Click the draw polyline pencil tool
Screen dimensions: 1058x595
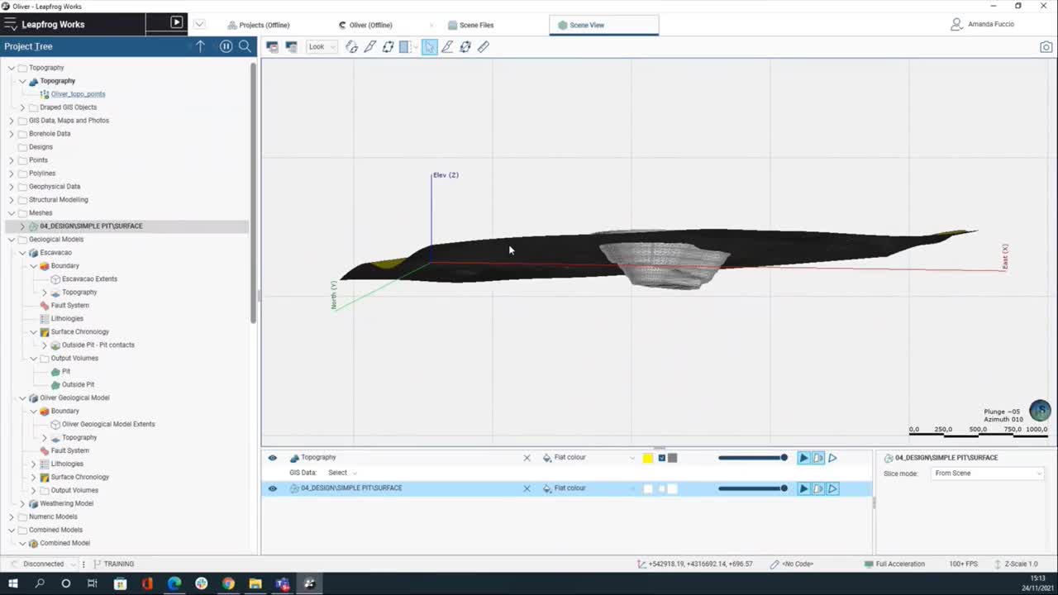pos(447,47)
